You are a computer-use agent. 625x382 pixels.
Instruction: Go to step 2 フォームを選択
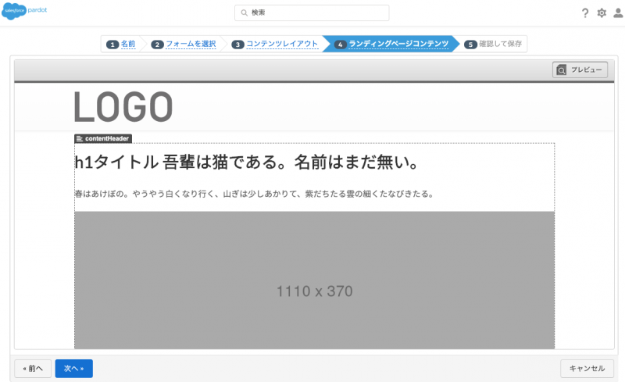tap(191, 44)
